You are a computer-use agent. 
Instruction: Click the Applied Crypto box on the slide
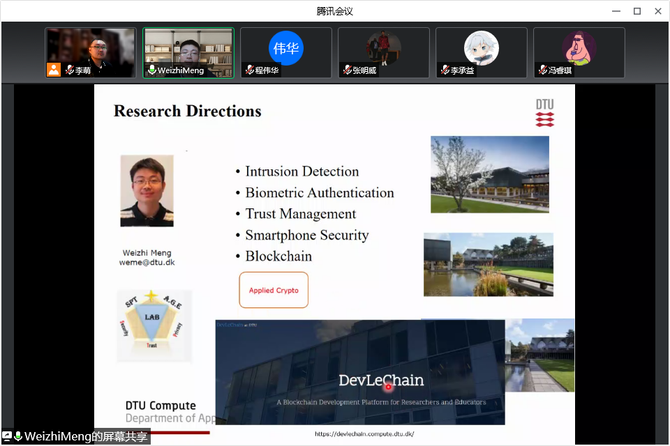274,290
